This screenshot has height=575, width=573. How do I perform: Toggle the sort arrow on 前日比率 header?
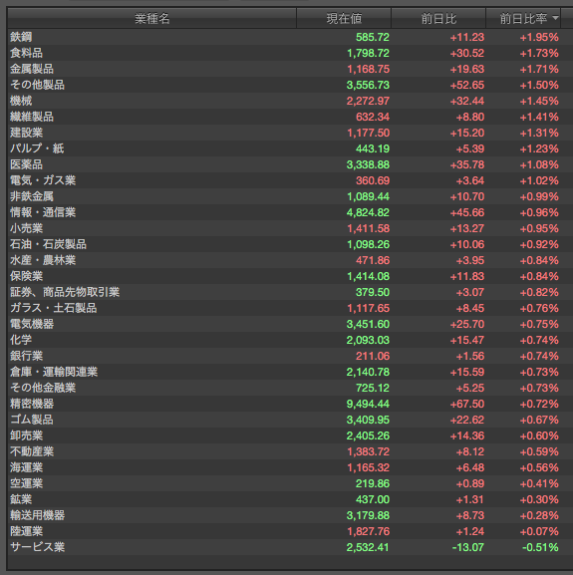[x=555, y=18]
